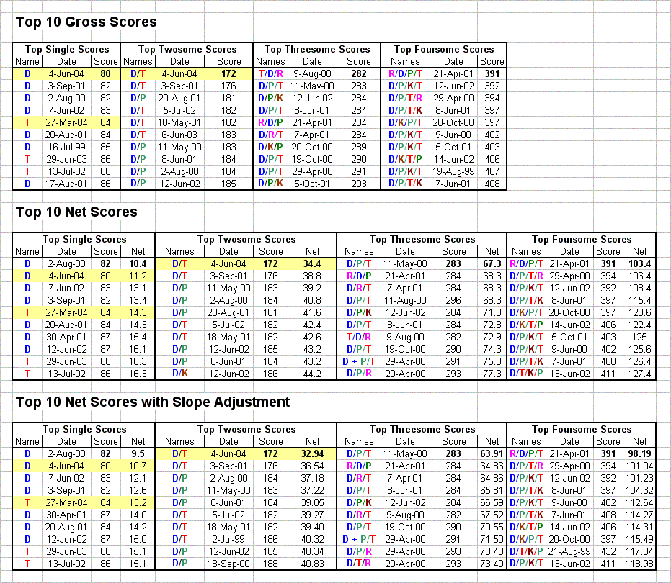Select the 10.4 net single score cell
Screen dimensions: 671x583
coord(138,263)
